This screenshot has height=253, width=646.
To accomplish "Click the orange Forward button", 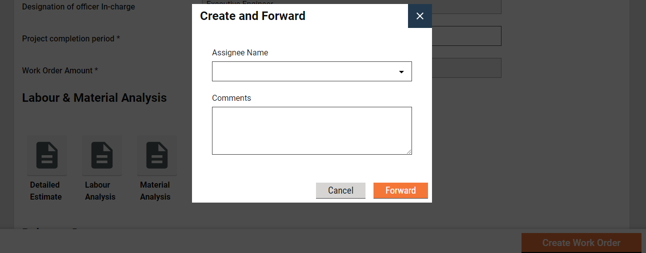I will (x=400, y=191).
